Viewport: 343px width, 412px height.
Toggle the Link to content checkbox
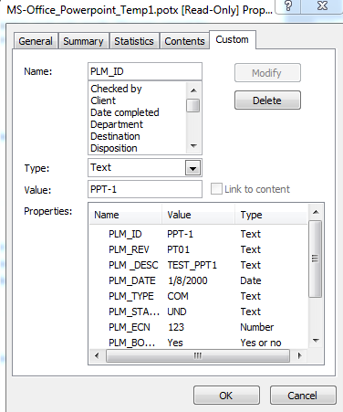[x=216, y=189]
